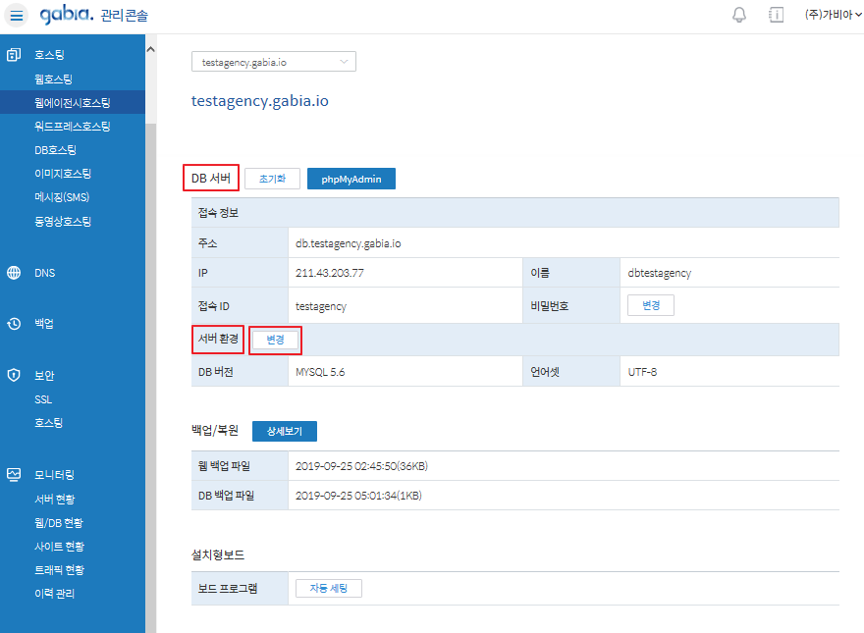Click the testagency.gabia.io page heading
The height and width of the screenshot is (633, 864).
coord(259,101)
